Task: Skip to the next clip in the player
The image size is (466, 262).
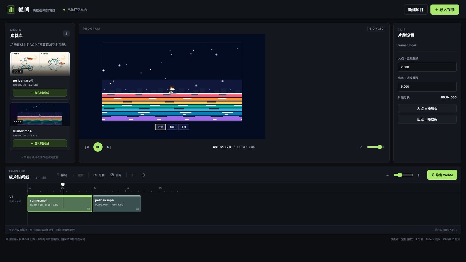Action: click(x=109, y=147)
